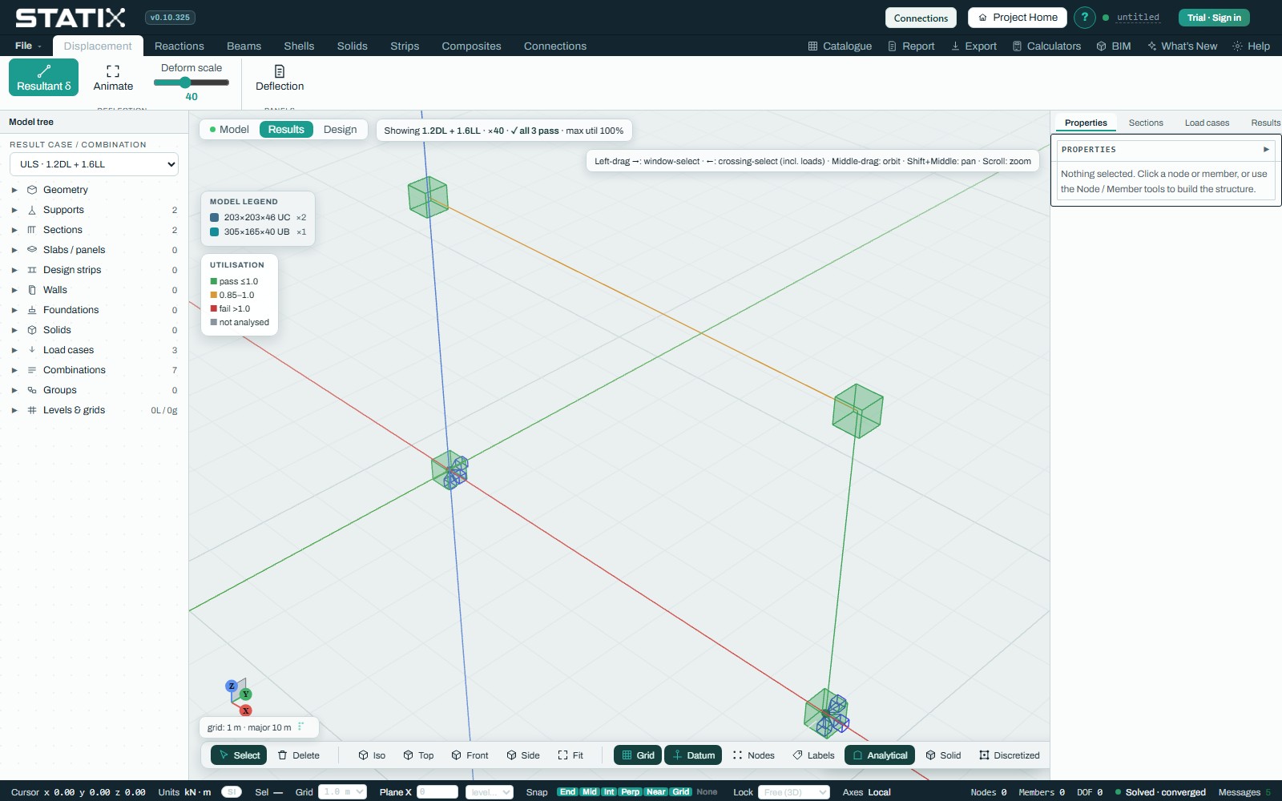Open the Deflection panel
Image resolution: width=1282 pixels, height=801 pixels.
pos(280,78)
